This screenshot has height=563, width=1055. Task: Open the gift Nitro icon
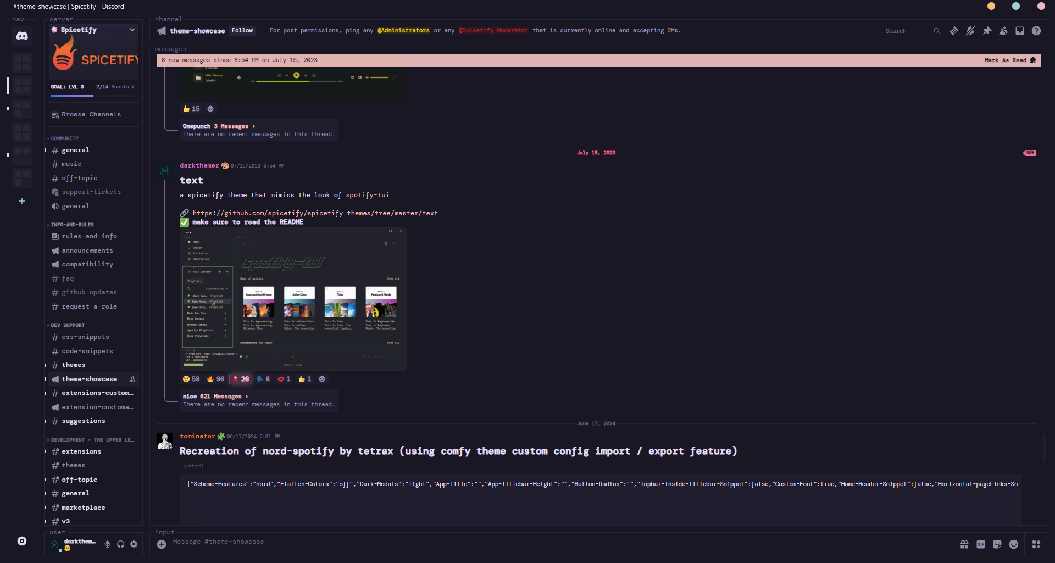pos(964,544)
